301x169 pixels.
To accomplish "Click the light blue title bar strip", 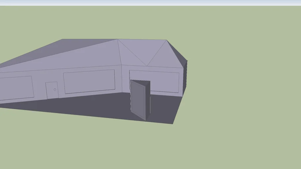I will click(150, 3).
